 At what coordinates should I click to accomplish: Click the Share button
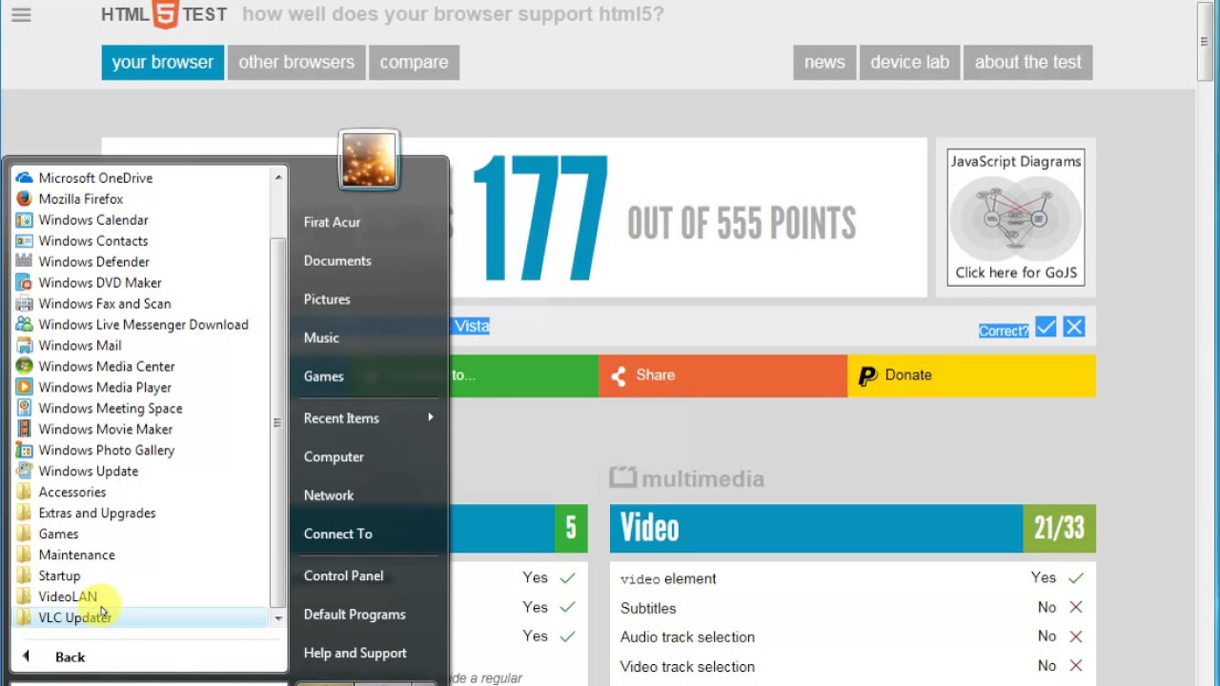click(x=722, y=375)
